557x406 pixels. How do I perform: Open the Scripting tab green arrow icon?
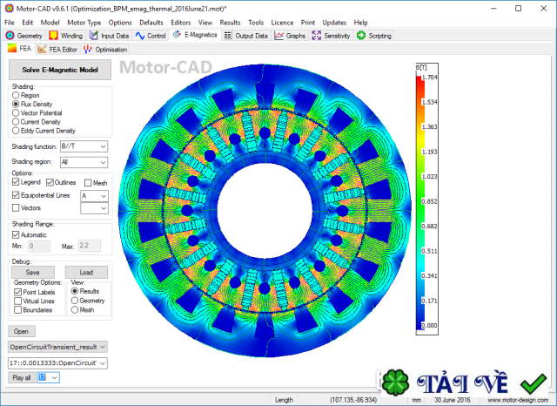[x=362, y=36]
